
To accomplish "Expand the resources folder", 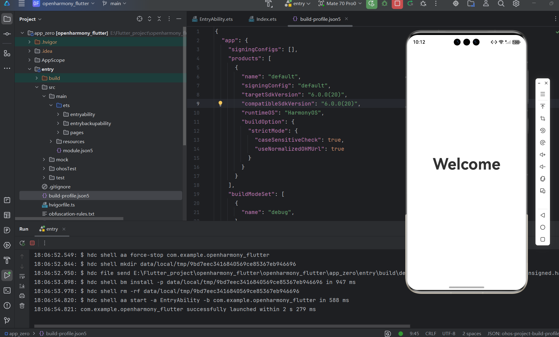I will (51, 141).
